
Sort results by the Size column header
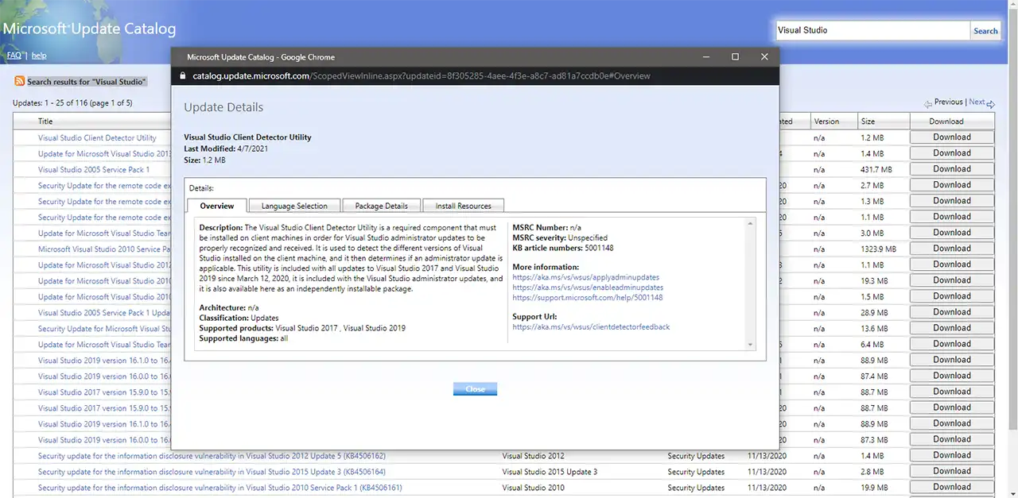coord(868,122)
